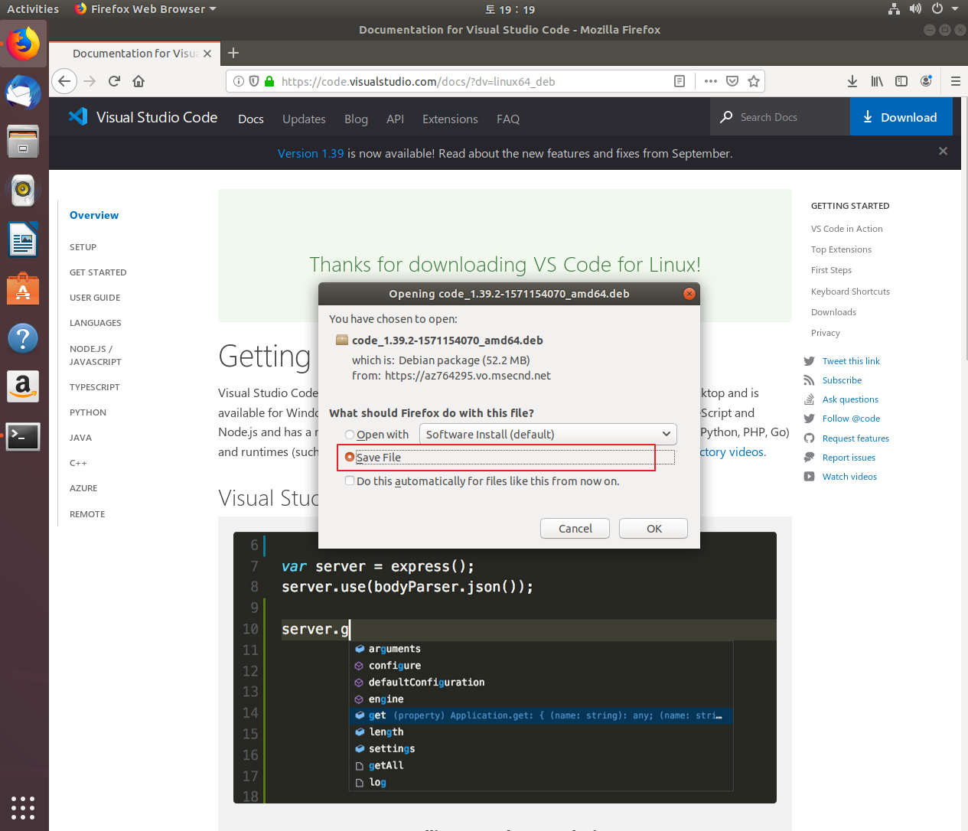Open page actions three-dot menu
This screenshot has height=831, width=968.
pyautogui.click(x=711, y=81)
